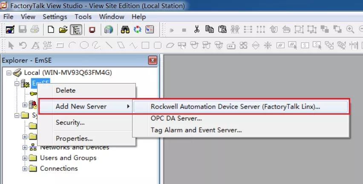Select Users and Groups tree item

point(68,158)
